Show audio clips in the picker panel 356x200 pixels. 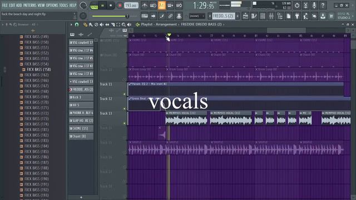pyautogui.click(x=81, y=34)
